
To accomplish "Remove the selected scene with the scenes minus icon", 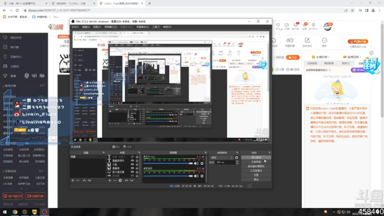I will click(78, 180).
